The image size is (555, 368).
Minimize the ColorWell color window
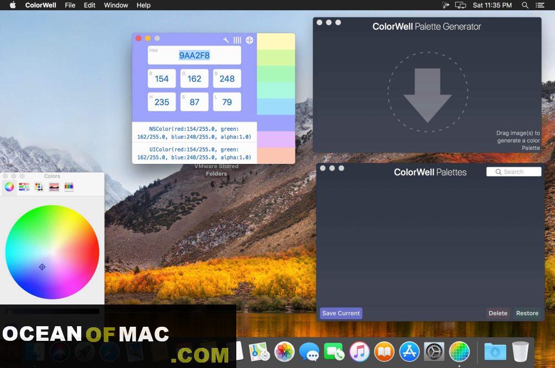[x=147, y=39]
